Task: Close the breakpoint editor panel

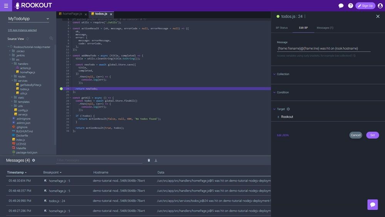Action: [x=378, y=17]
